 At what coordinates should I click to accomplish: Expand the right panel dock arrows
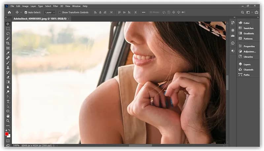coord(258,17)
